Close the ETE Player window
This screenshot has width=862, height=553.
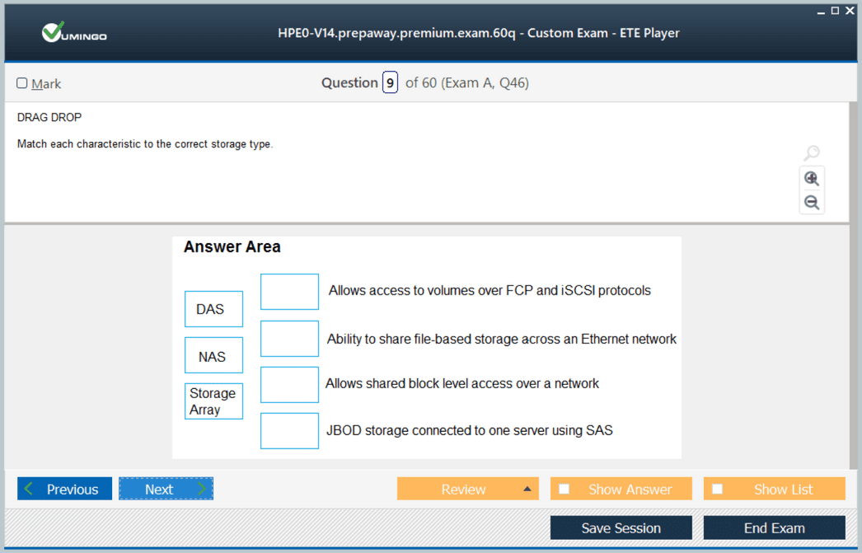tap(850, 11)
